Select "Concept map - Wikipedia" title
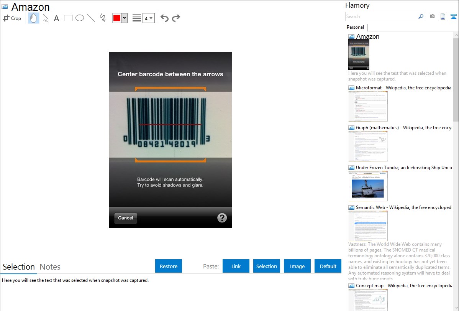 [x=403, y=286]
